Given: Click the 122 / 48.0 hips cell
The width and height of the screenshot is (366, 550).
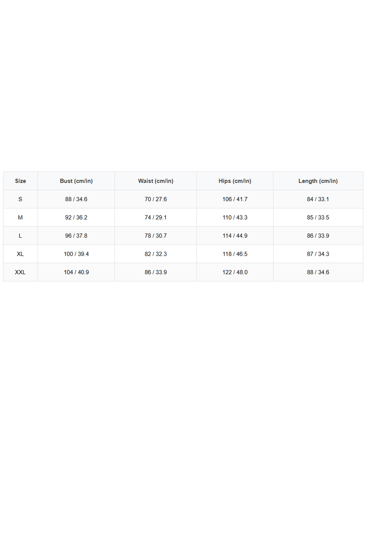Looking at the screenshot, I should point(235,272).
